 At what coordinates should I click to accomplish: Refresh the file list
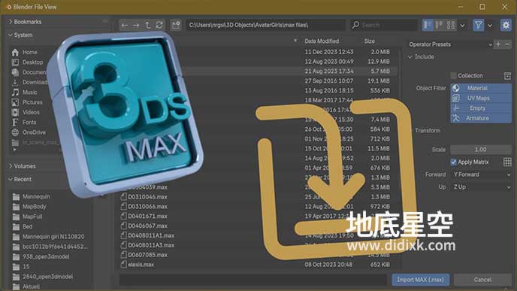point(159,25)
